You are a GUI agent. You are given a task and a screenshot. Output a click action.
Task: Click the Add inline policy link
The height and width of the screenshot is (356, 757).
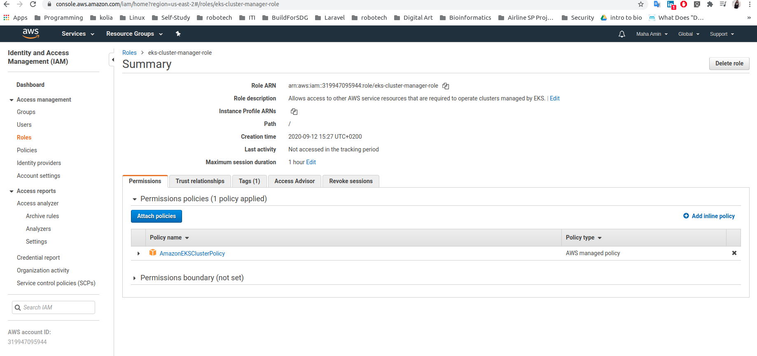[713, 216]
